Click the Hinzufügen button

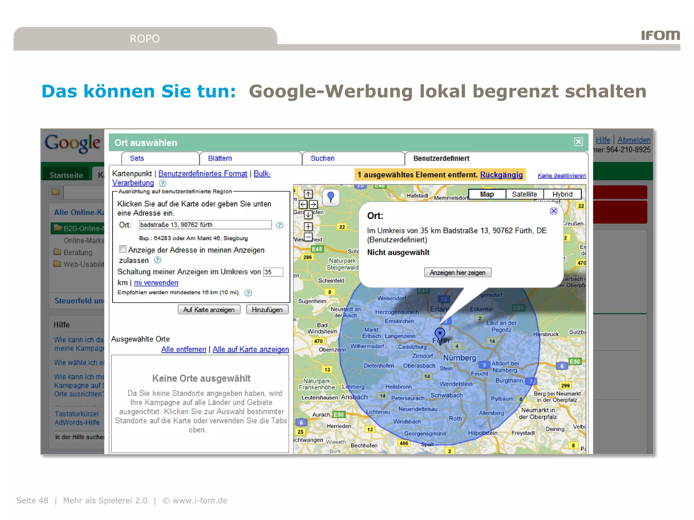coord(267,310)
